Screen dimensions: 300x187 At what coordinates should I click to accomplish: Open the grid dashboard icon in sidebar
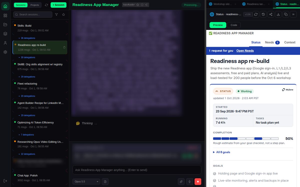point(5,15)
